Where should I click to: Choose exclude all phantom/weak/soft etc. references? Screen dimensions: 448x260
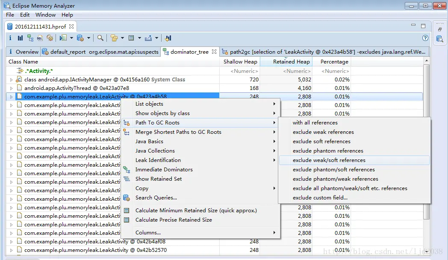[x=354, y=188]
